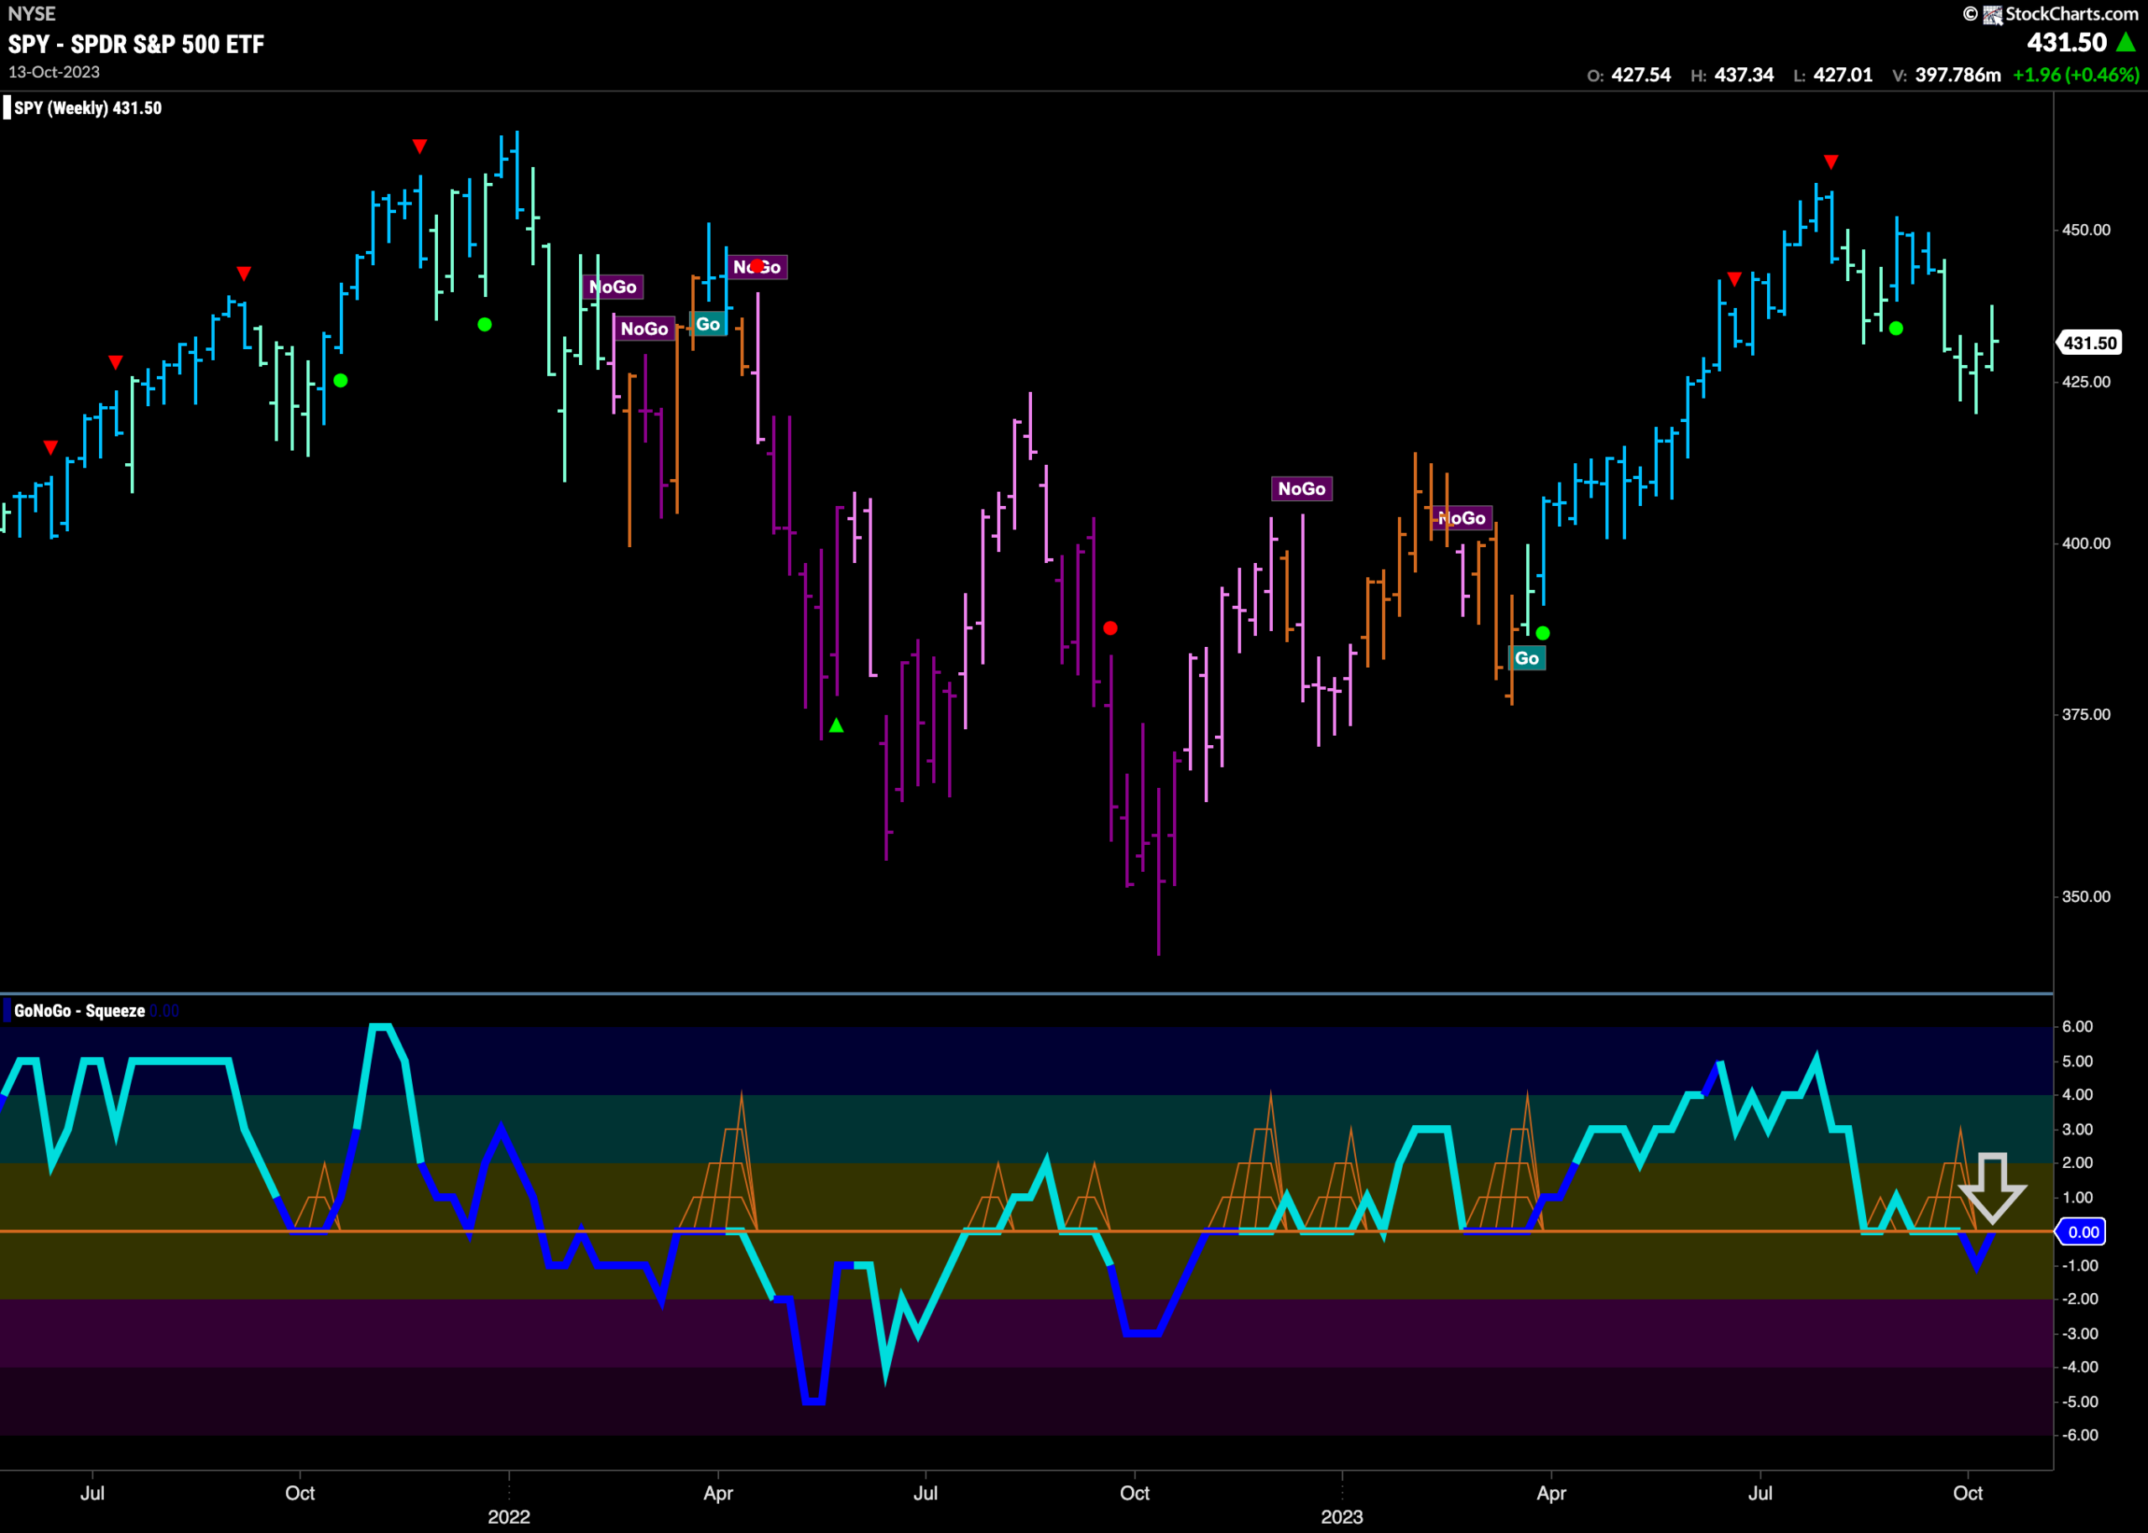Click the green dot beside the teal Go label in 2023
The image size is (2148, 1533).
click(x=1542, y=634)
